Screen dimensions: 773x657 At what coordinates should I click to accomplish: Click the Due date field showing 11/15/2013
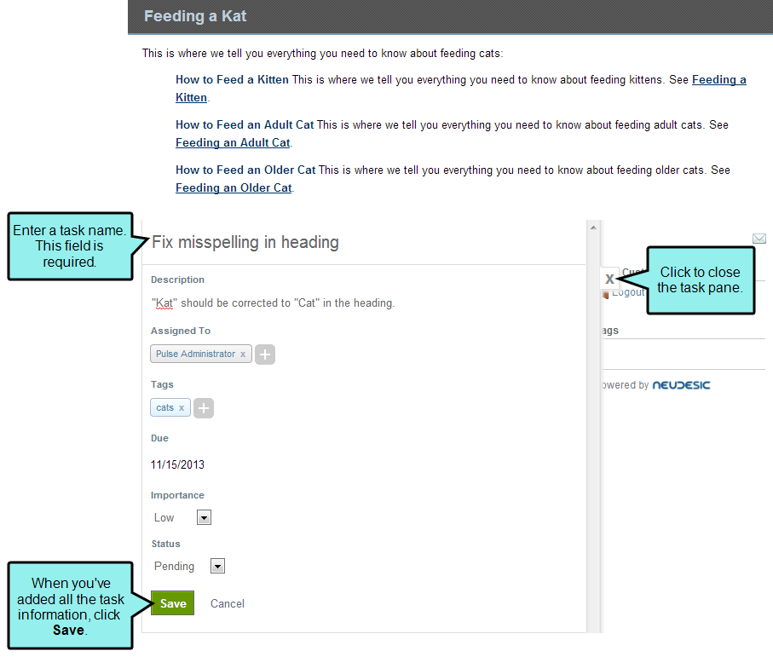[178, 465]
